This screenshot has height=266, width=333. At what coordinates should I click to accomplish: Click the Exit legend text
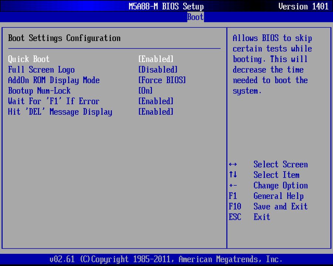click(x=262, y=217)
